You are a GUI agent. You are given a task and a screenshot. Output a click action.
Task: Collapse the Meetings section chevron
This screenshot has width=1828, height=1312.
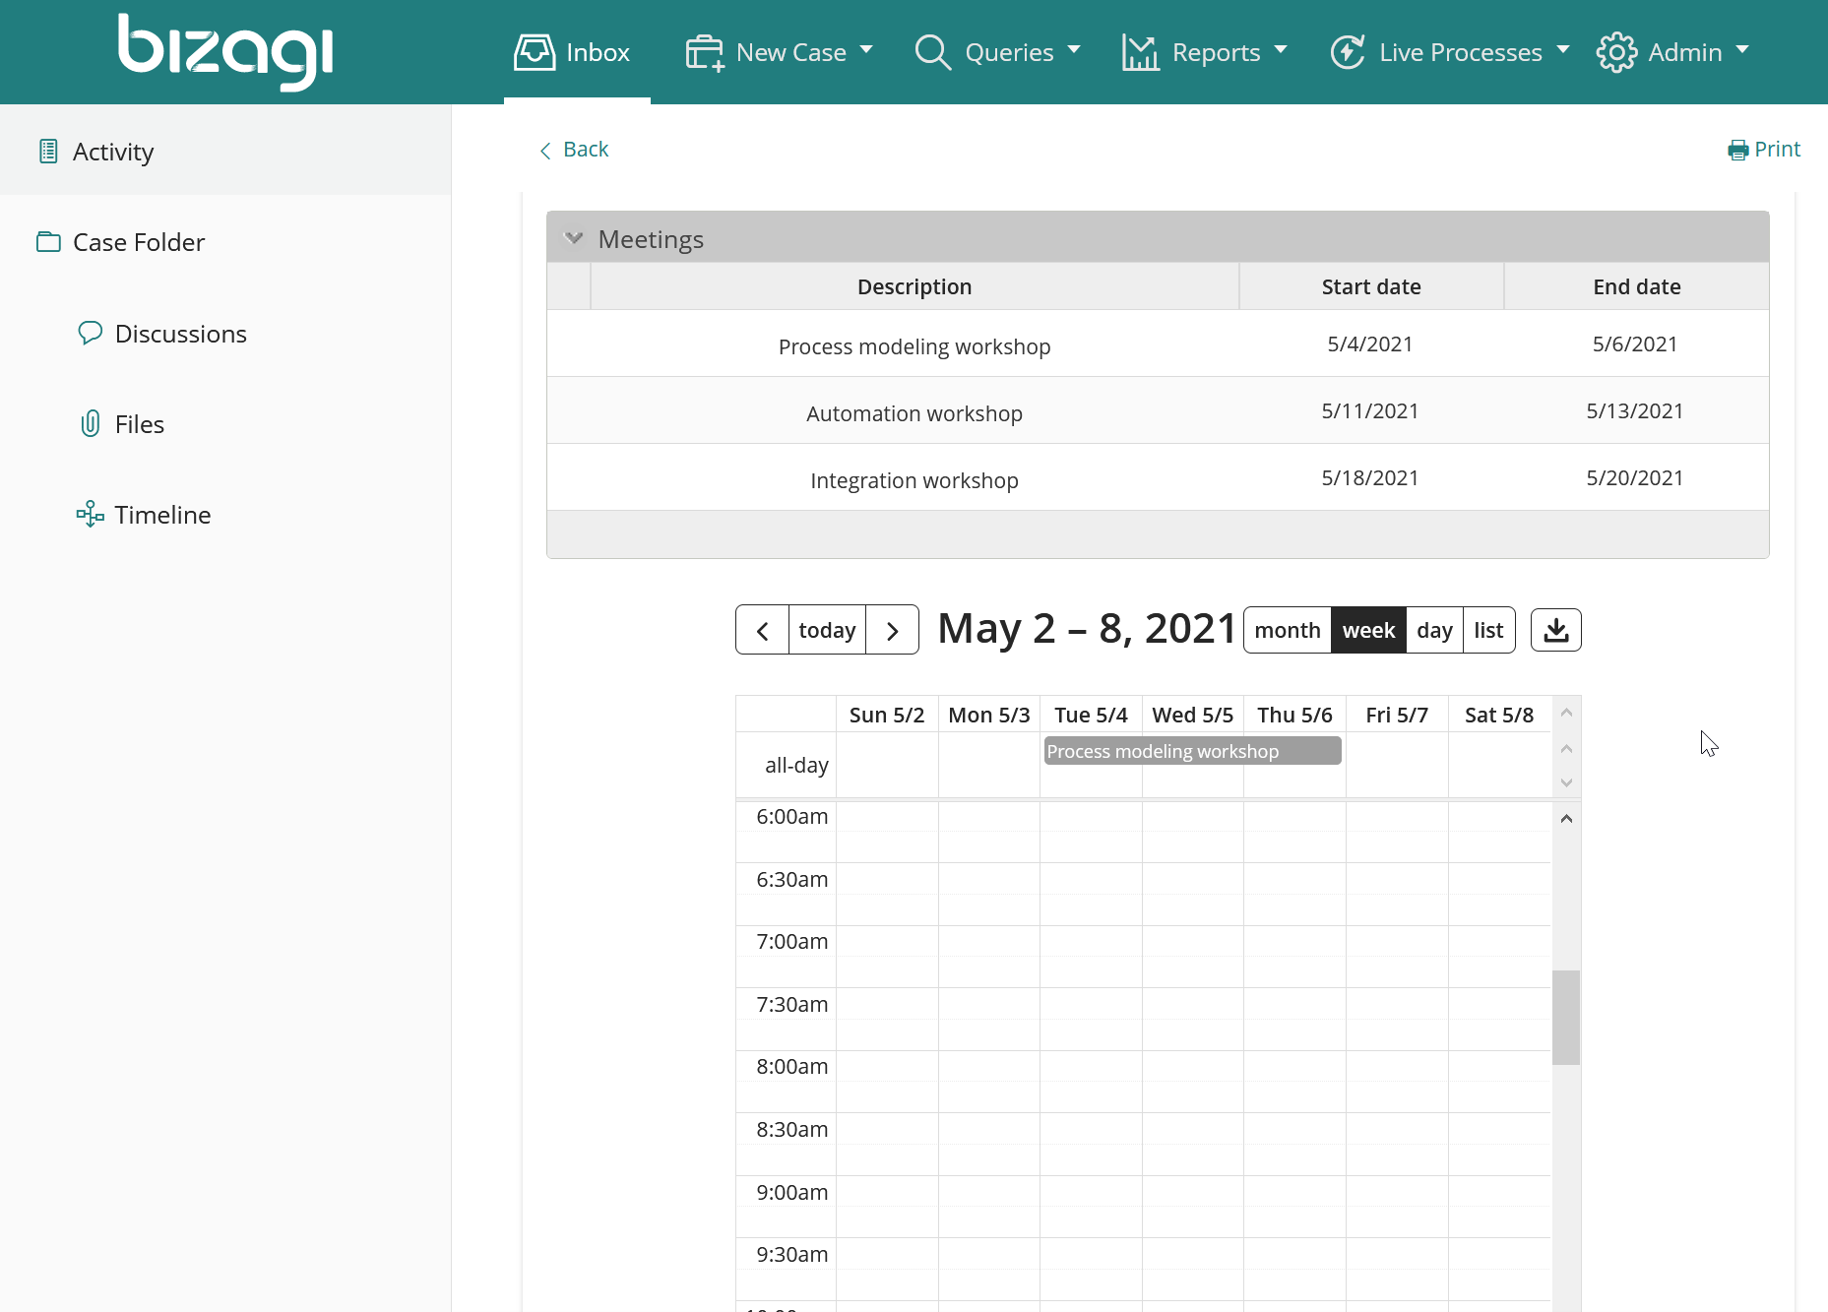574,238
